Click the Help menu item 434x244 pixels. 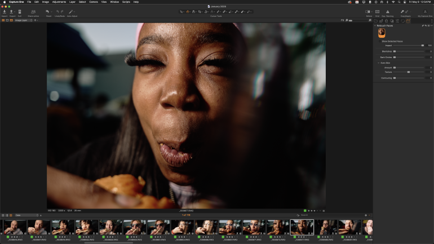(x=136, y=2)
